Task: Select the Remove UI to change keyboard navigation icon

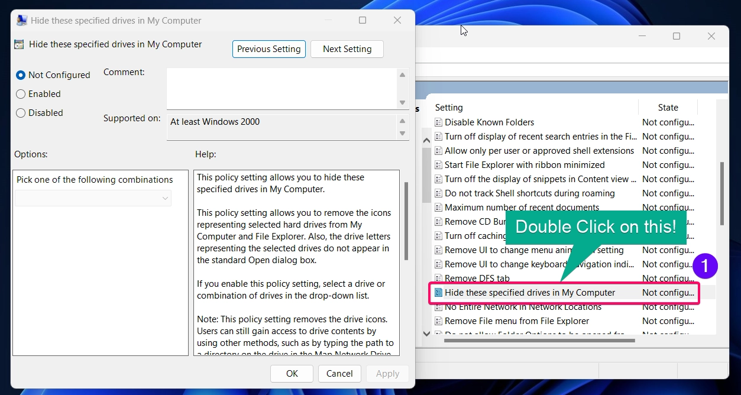Action: (x=439, y=264)
